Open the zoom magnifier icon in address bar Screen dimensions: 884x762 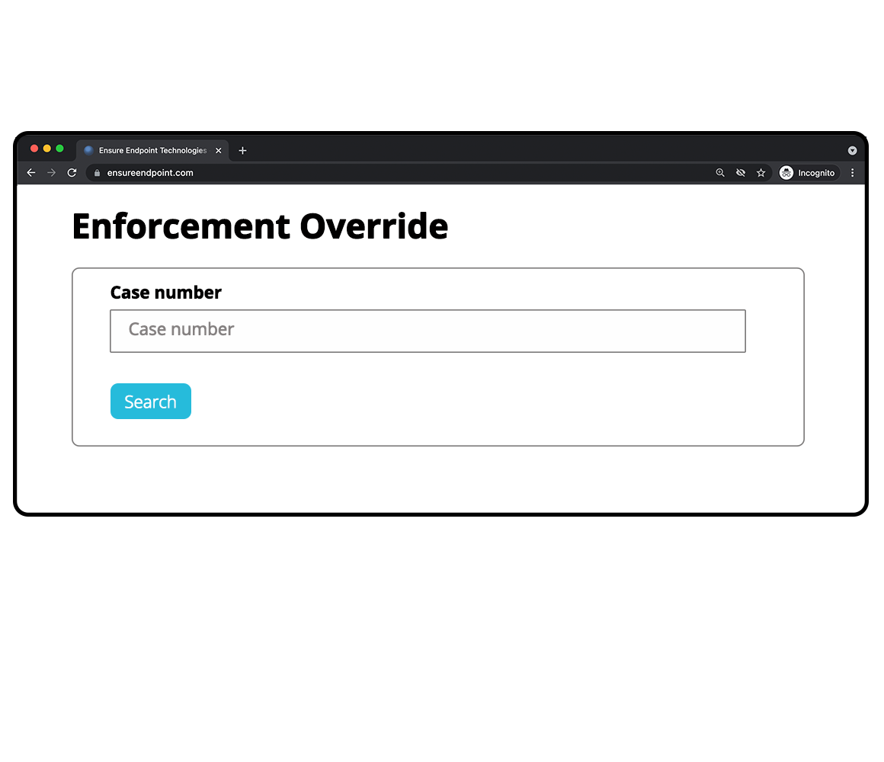[x=720, y=172]
